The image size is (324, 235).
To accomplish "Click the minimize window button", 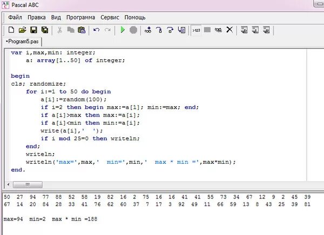I will tap(319, 4).
